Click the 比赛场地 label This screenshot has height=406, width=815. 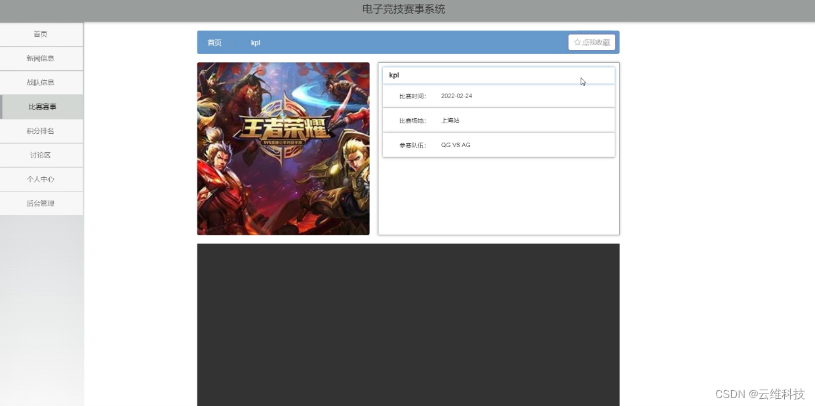(x=412, y=121)
